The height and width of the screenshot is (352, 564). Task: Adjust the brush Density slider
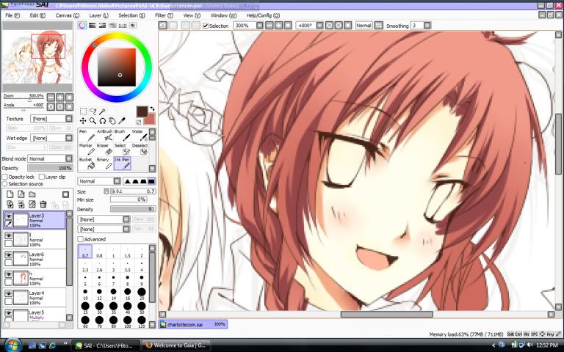coord(133,209)
